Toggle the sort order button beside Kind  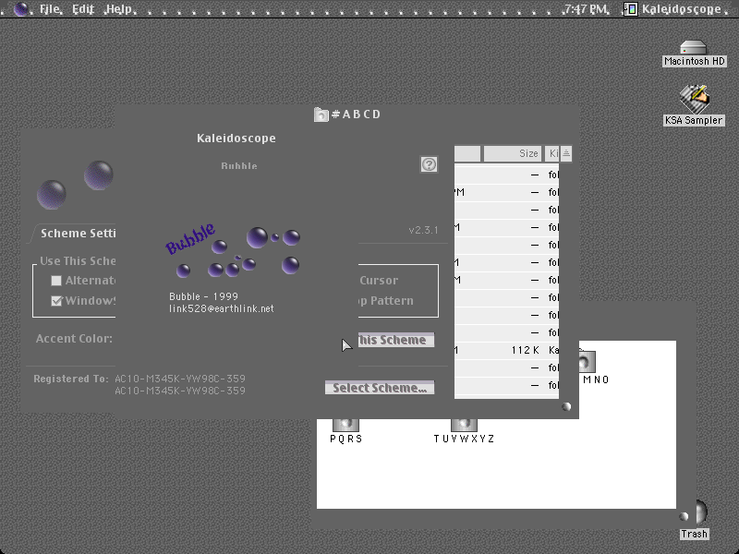click(x=566, y=153)
